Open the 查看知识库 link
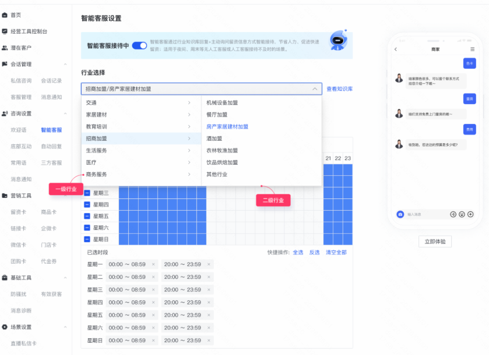The height and width of the screenshot is (355, 489). coord(340,88)
